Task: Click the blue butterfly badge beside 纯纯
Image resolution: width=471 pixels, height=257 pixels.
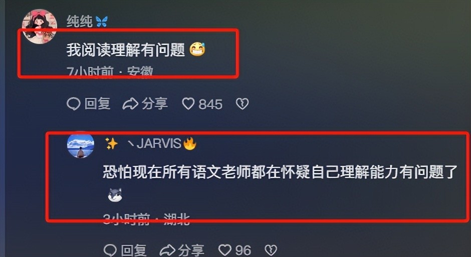Action: coord(101,21)
